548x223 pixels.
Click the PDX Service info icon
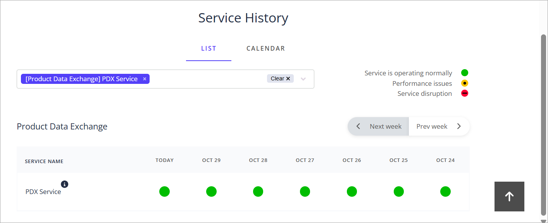64,184
